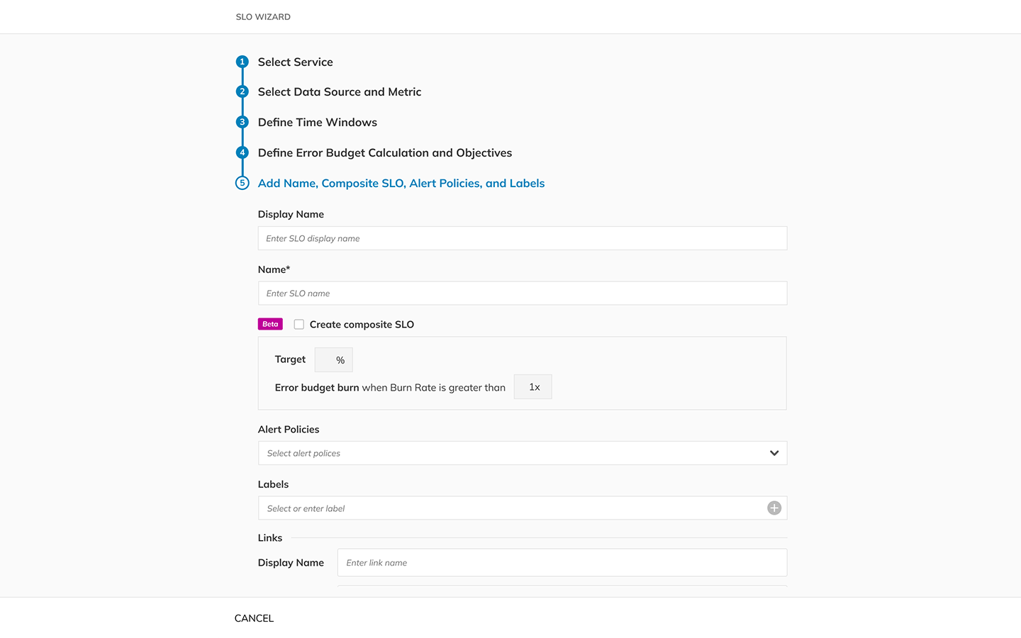Click Add Name, Composite SLO step heading
The width and height of the screenshot is (1021, 638).
tap(401, 184)
